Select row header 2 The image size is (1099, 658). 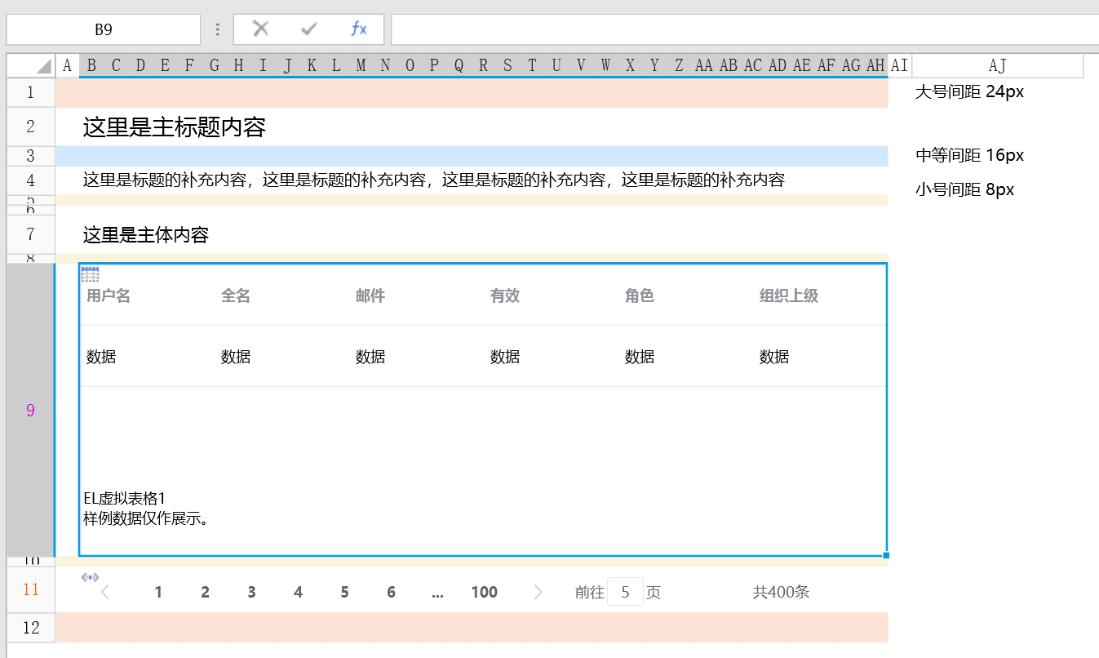[31, 127]
